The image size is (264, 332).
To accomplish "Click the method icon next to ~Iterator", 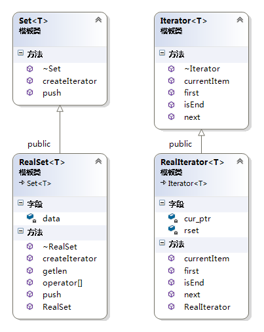I will 172,69.
